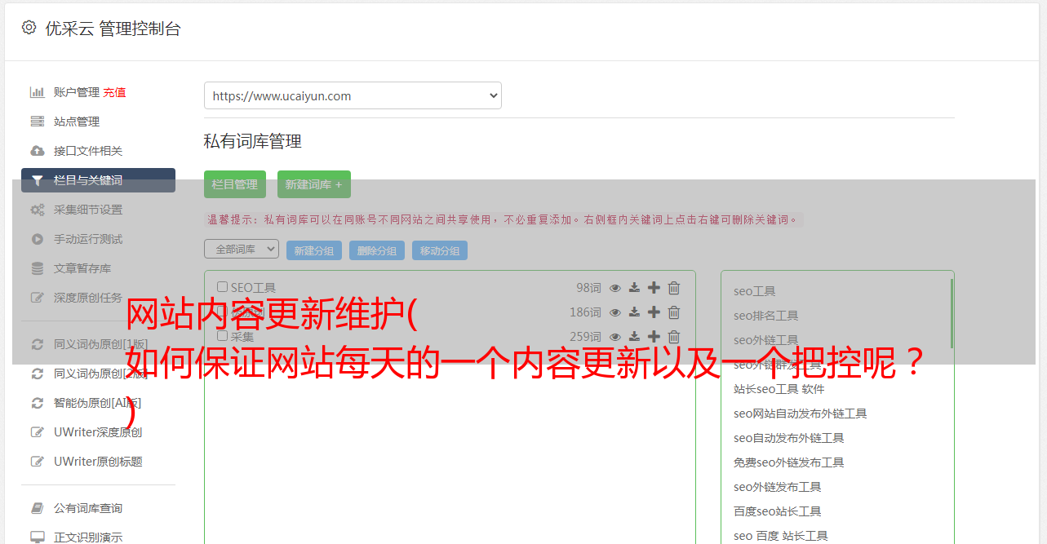Click the download icon of 采集 row
The height and width of the screenshot is (544, 1047).
634,337
